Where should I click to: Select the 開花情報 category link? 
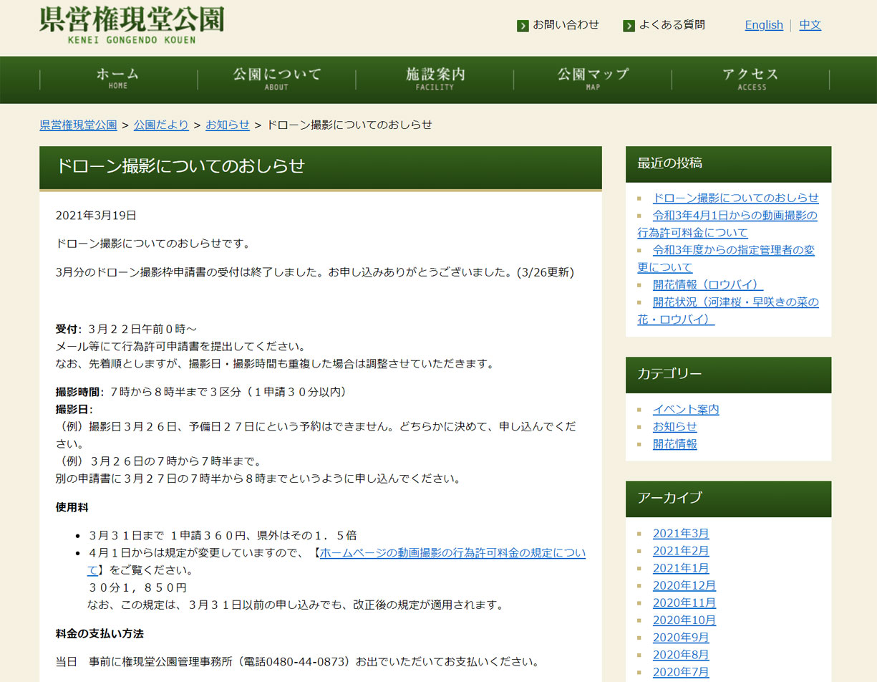674,443
